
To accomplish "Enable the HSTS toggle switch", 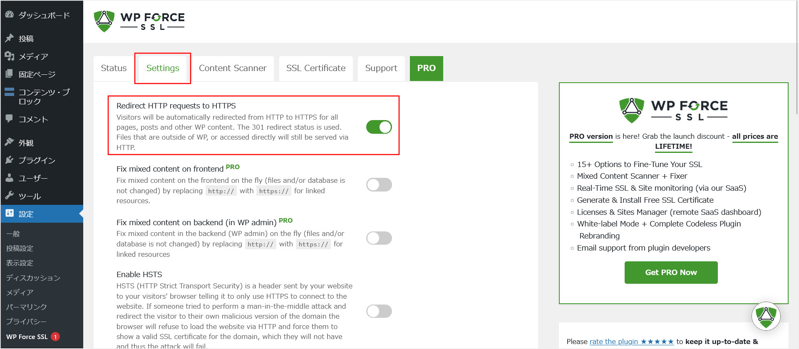I will point(379,311).
